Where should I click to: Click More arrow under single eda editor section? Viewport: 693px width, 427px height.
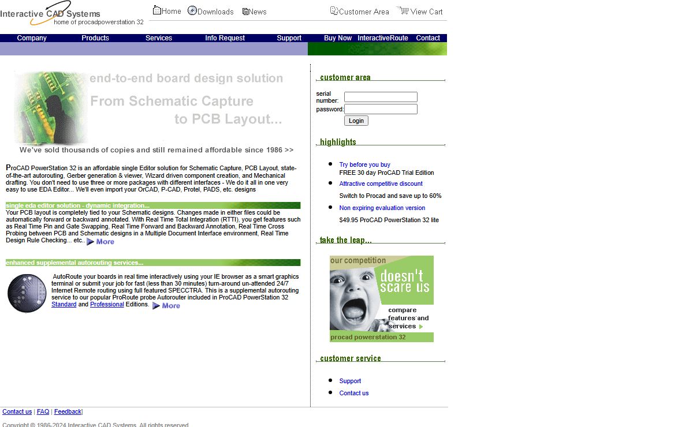click(x=100, y=242)
